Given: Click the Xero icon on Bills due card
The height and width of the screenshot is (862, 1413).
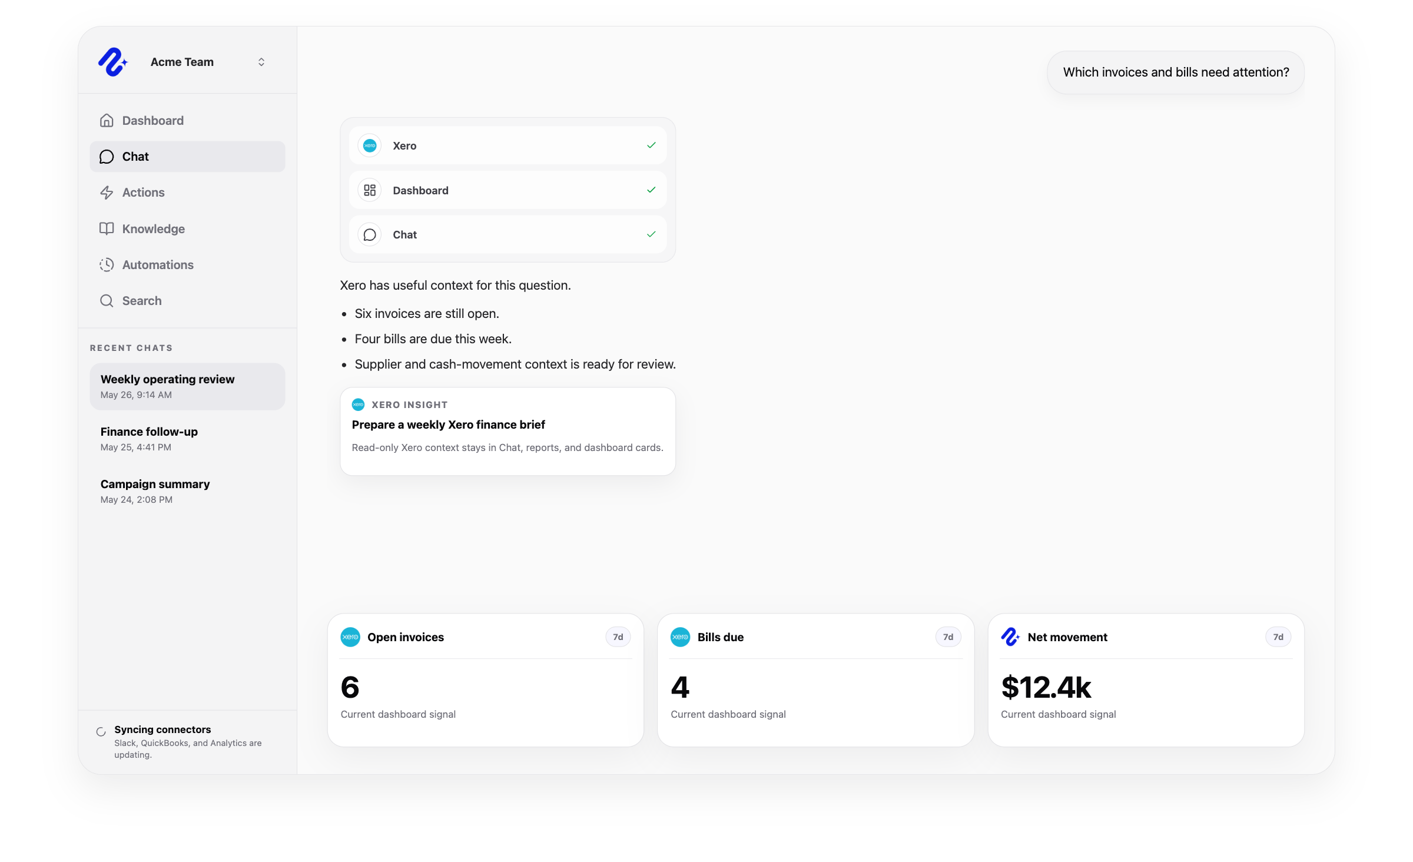Looking at the screenshot, I should [x=681, y=637].
